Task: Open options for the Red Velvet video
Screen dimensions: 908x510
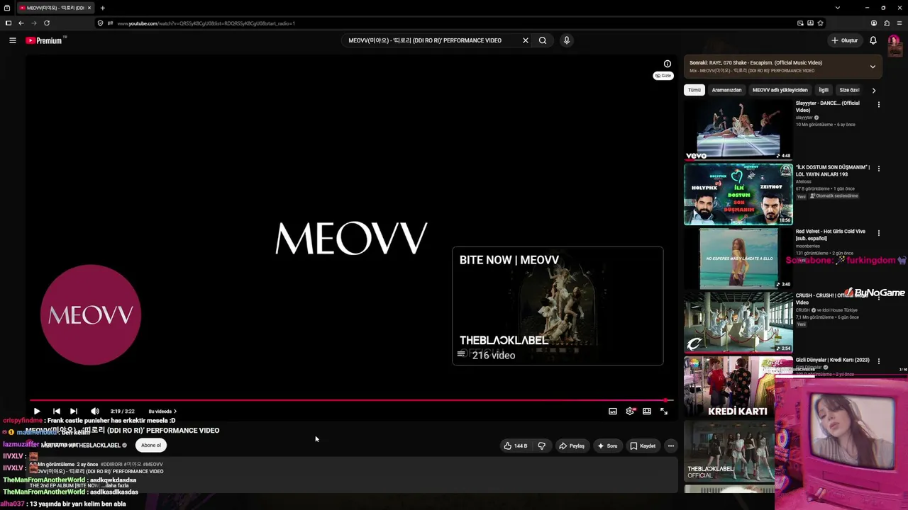Action: click(879, 233)
